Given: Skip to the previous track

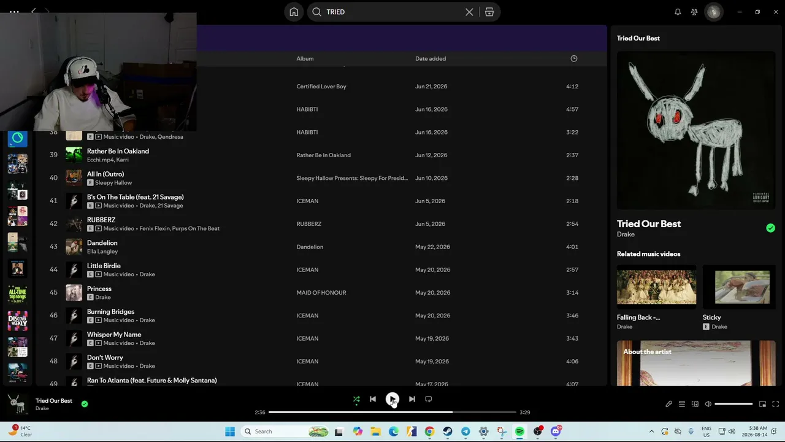Looking at the screenshot, I should [373, 399].
